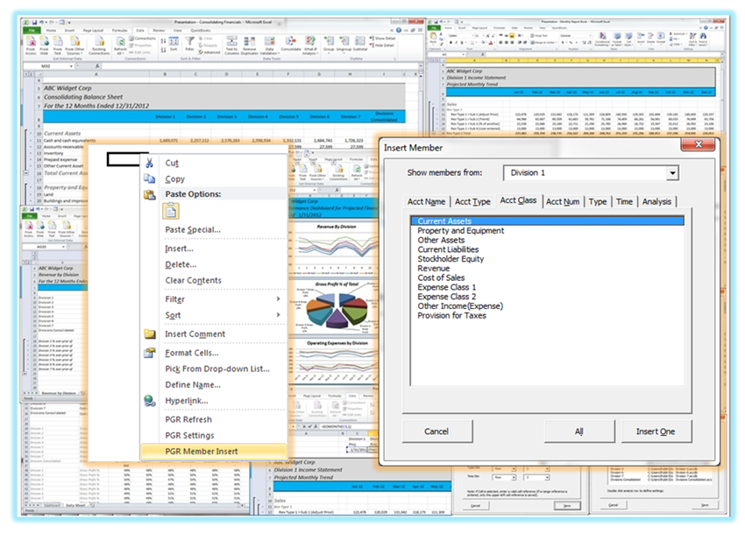745x533 pixels.
Task: Choose PGR Settings from context menu
Action: (x=214, y=435)
